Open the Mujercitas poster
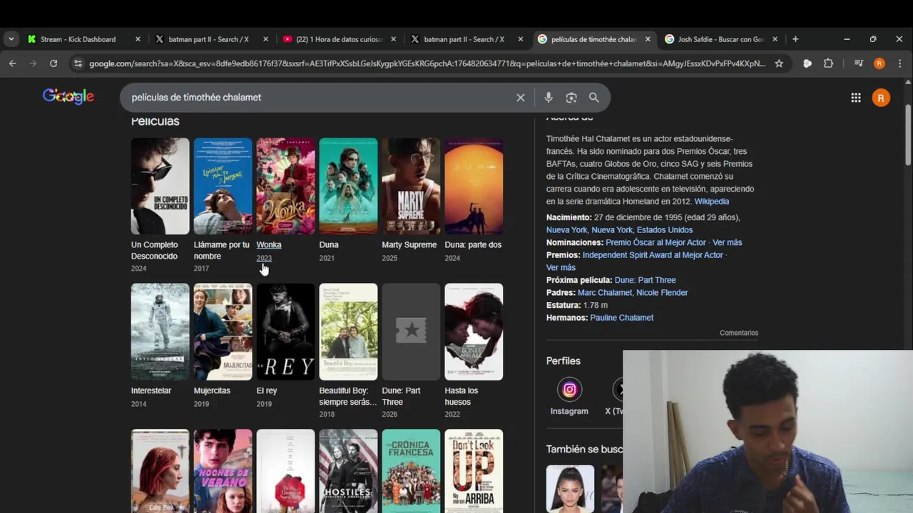This screenshot has height=513, width=913. (223, 332)
